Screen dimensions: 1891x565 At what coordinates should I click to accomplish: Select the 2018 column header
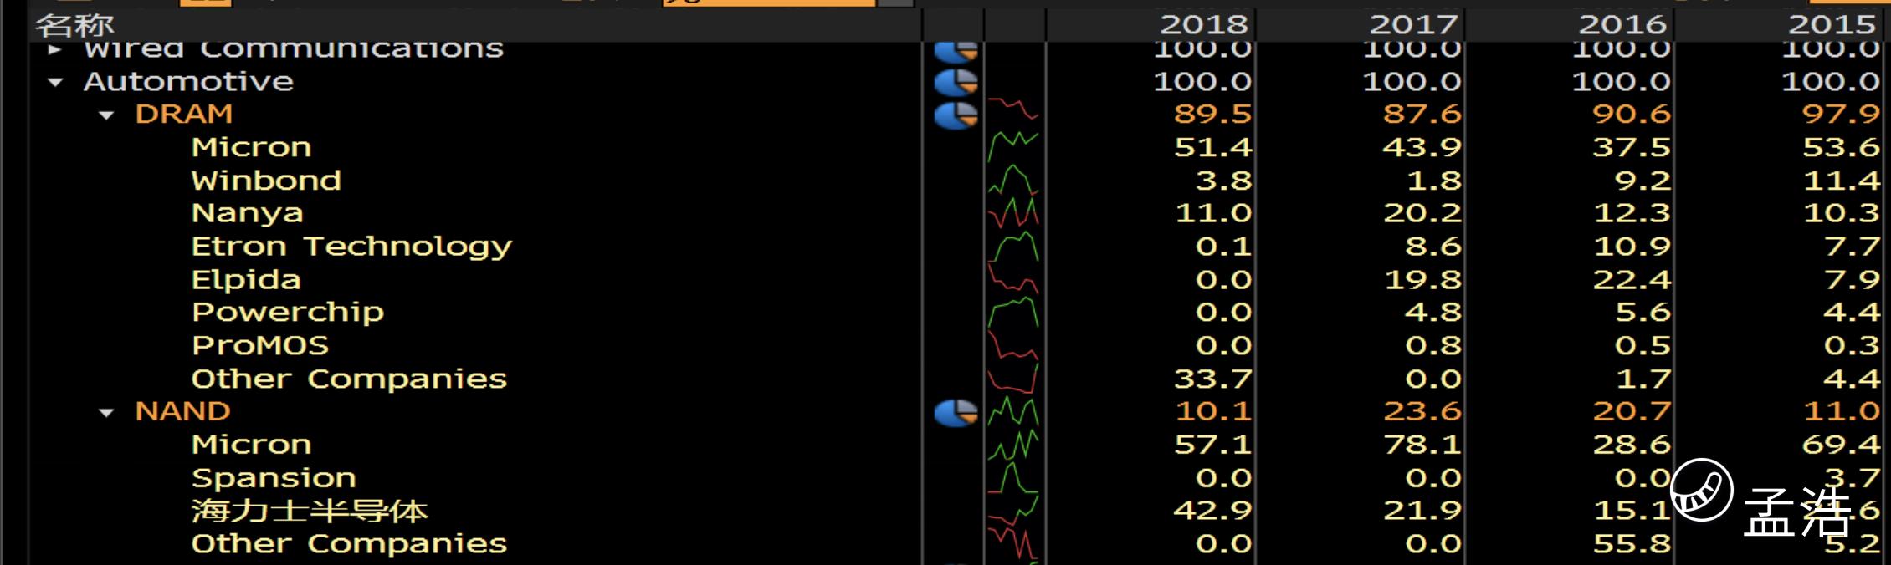(x=1203, y=25)
